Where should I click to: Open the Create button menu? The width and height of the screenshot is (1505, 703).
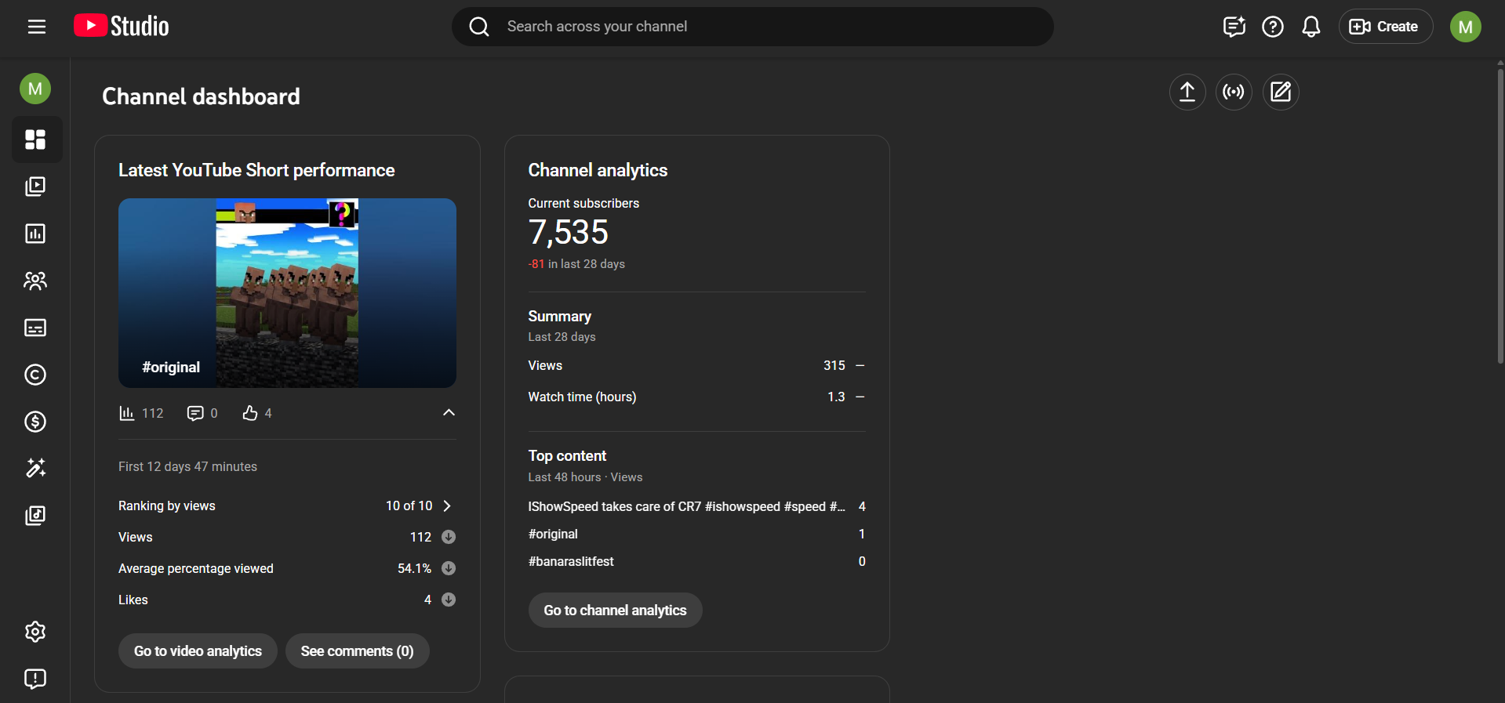pyautogui.click(x=1385, y=27)
